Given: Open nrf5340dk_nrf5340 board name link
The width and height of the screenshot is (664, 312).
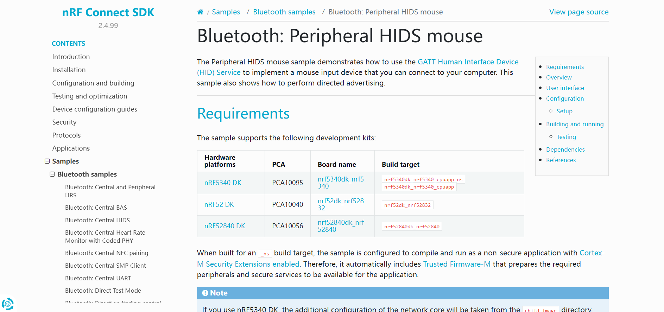Looking at the screenshot, I should [341, 183].
